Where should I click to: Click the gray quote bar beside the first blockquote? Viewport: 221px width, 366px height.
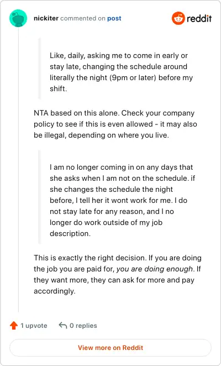pyautogui.click(x=39, y=69)
